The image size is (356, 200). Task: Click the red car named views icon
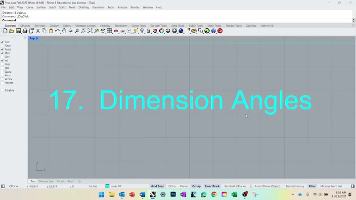tap(116, 31)
